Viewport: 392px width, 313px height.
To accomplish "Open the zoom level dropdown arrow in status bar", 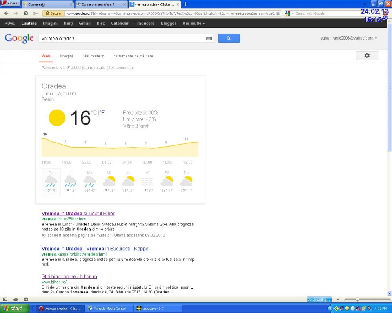I will tap(338, 299).
